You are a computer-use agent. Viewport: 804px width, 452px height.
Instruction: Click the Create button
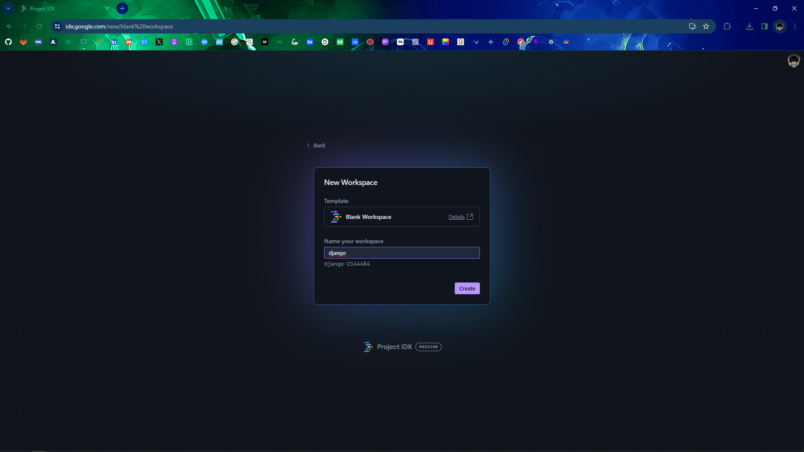click(x=467, y=288)
